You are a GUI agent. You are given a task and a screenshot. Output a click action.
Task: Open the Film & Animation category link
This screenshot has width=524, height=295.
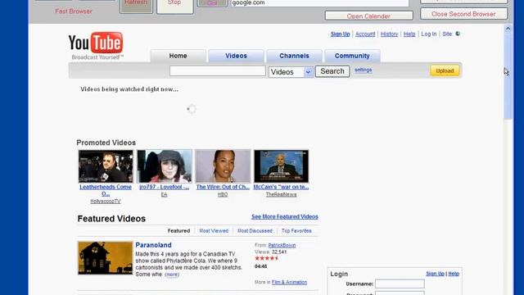(x=289, y=282)
